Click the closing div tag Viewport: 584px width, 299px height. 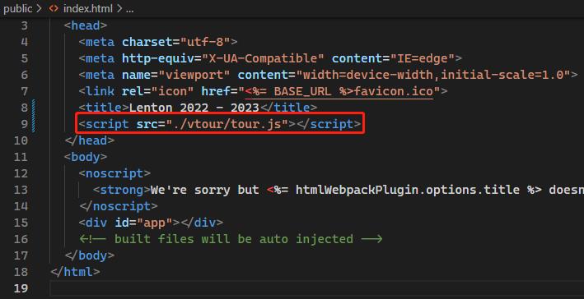(202, 222)
